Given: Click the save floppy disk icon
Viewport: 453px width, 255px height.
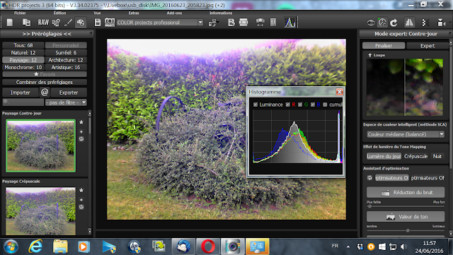Looking at the screenshot, I should [x=98, y=23].
